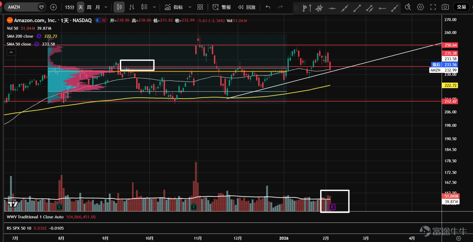The height and width of the screenshot is (242, 473).
Task: Take a chart snapshot with camera icon
Action: (x=445, y=7)
